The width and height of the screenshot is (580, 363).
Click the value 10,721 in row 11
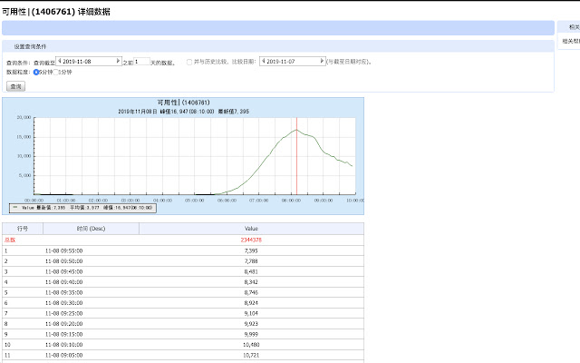coord(251,355)
